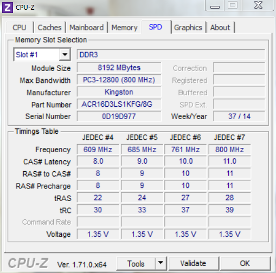
Task: Open the Tools dropdown arrow
Action: tap(161, 263)
